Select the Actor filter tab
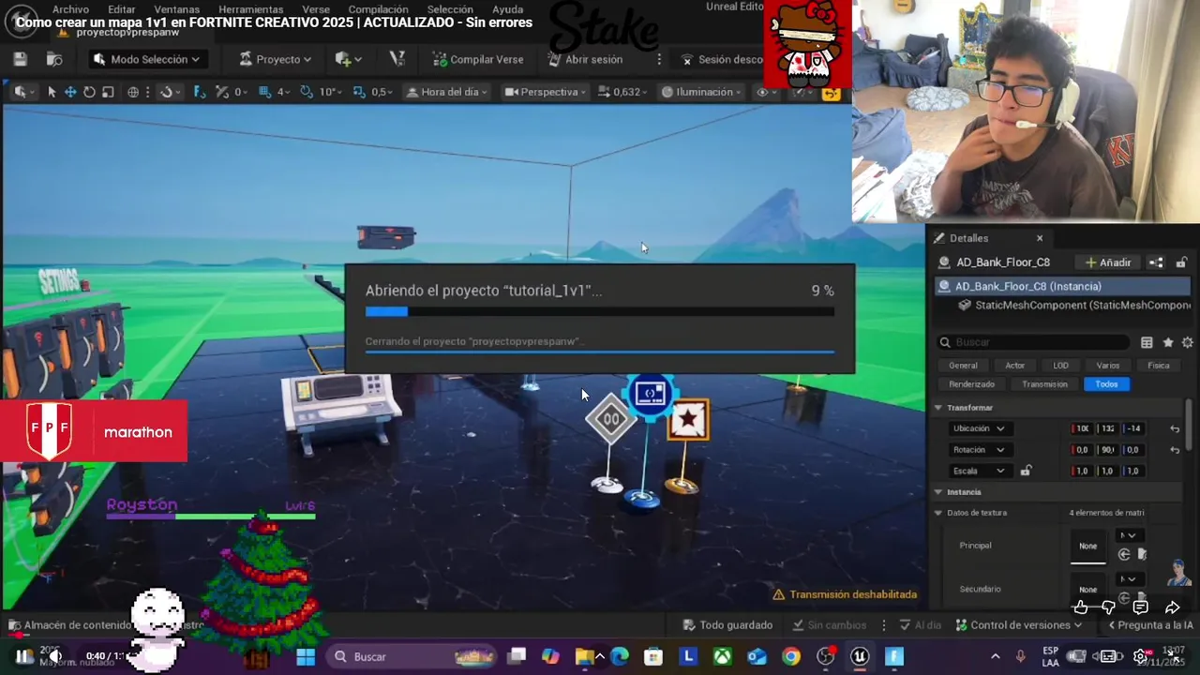Image resolution: width=1200 pixels, height=675 pixels. [1014, 366]
